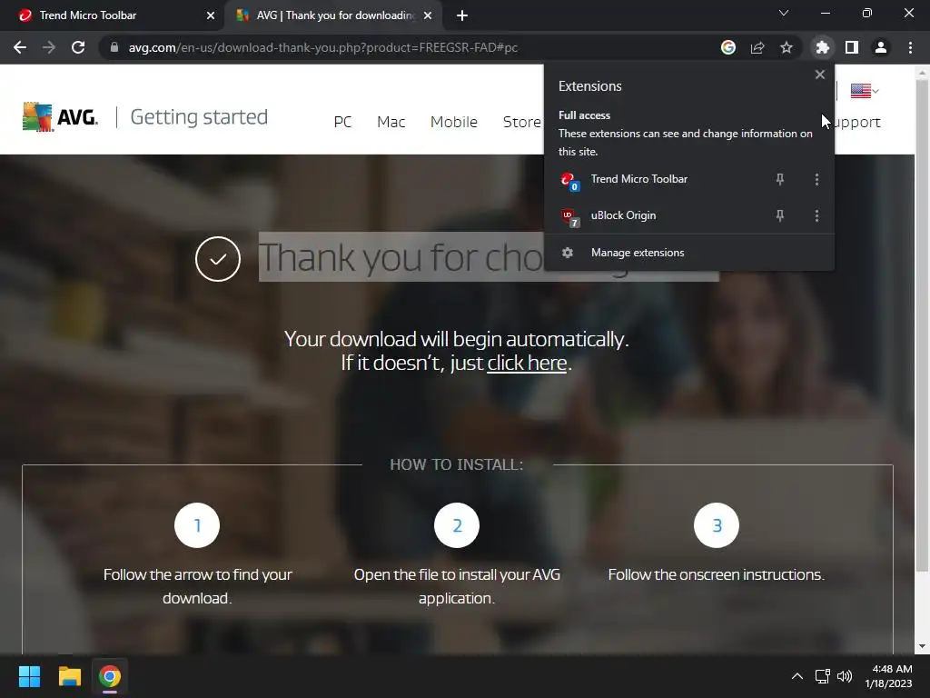Click the step 2 circle

coord(457,525)
